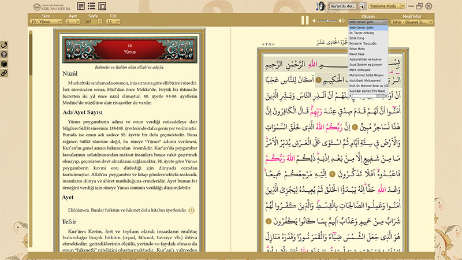Click first ayah end marker in Arabic text
This screenshot has width=462, height=260.
coord(318,80)
